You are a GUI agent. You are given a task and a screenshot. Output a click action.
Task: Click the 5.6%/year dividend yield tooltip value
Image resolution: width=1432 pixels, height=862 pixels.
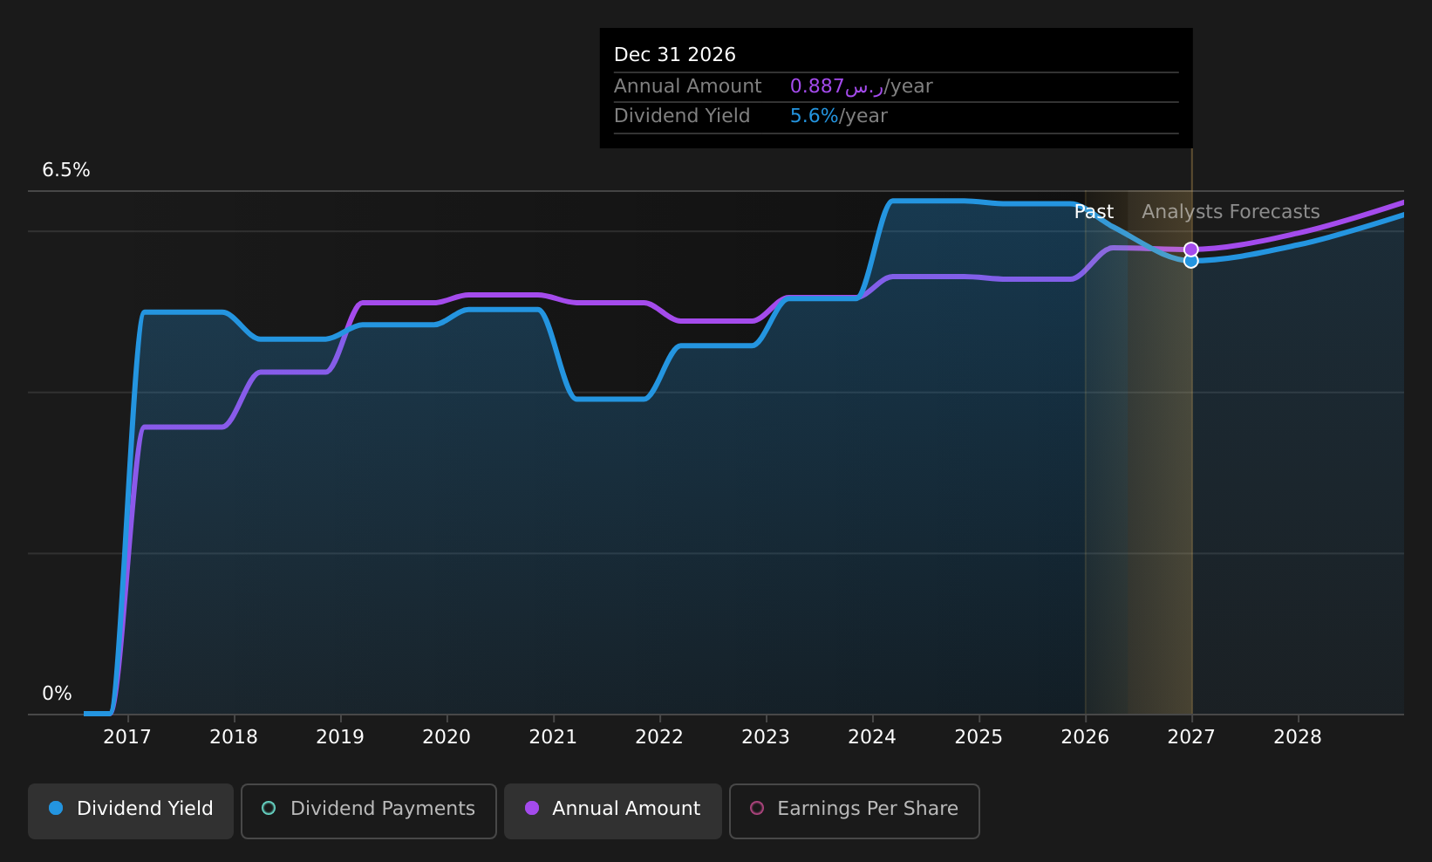pos(839,116)
